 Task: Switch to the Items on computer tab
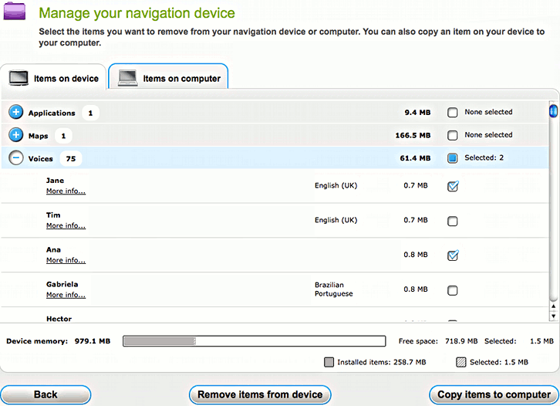click(x=168, y=77)
